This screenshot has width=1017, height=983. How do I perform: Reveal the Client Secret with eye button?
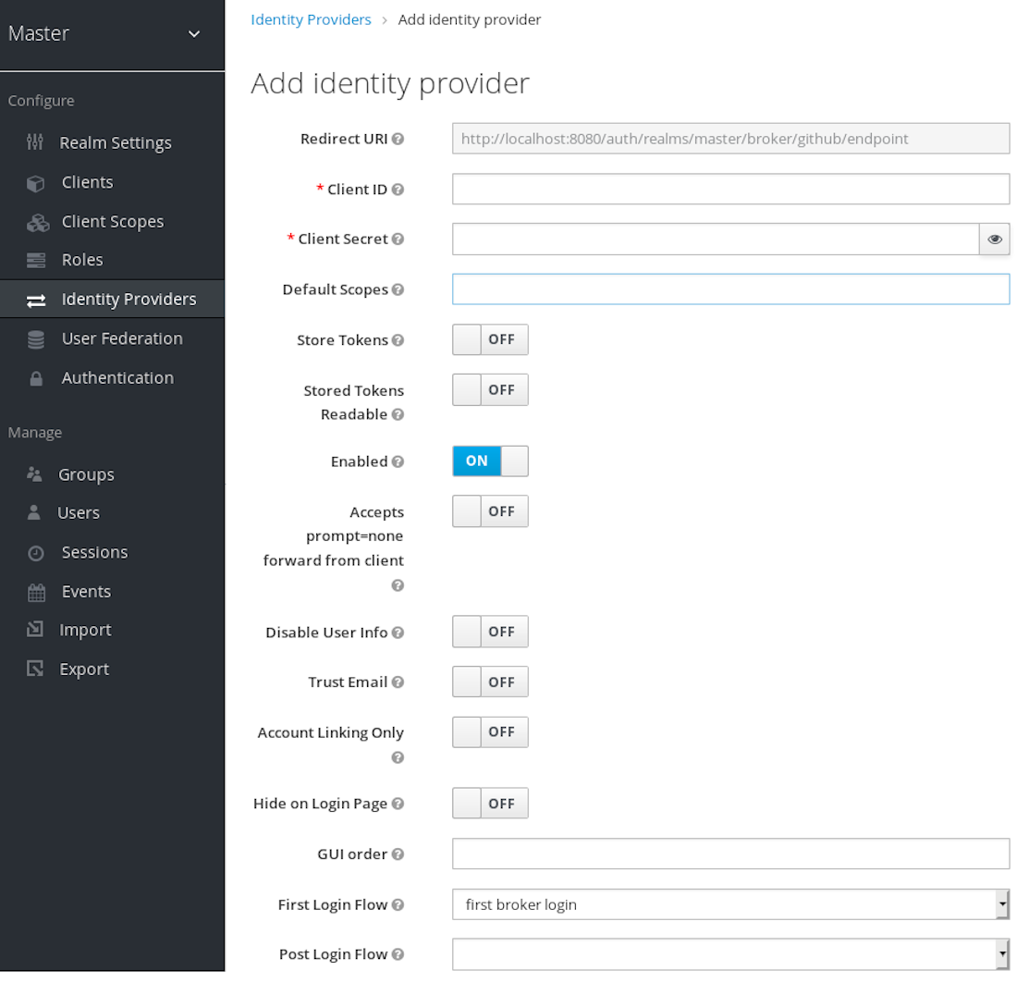click(994, 240)
